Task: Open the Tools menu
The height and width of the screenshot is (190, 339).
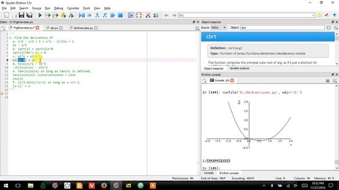Action: tap(86, 8)
